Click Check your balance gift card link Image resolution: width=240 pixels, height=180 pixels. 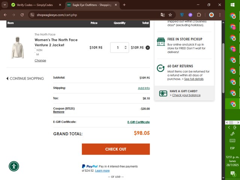(186, 95)
